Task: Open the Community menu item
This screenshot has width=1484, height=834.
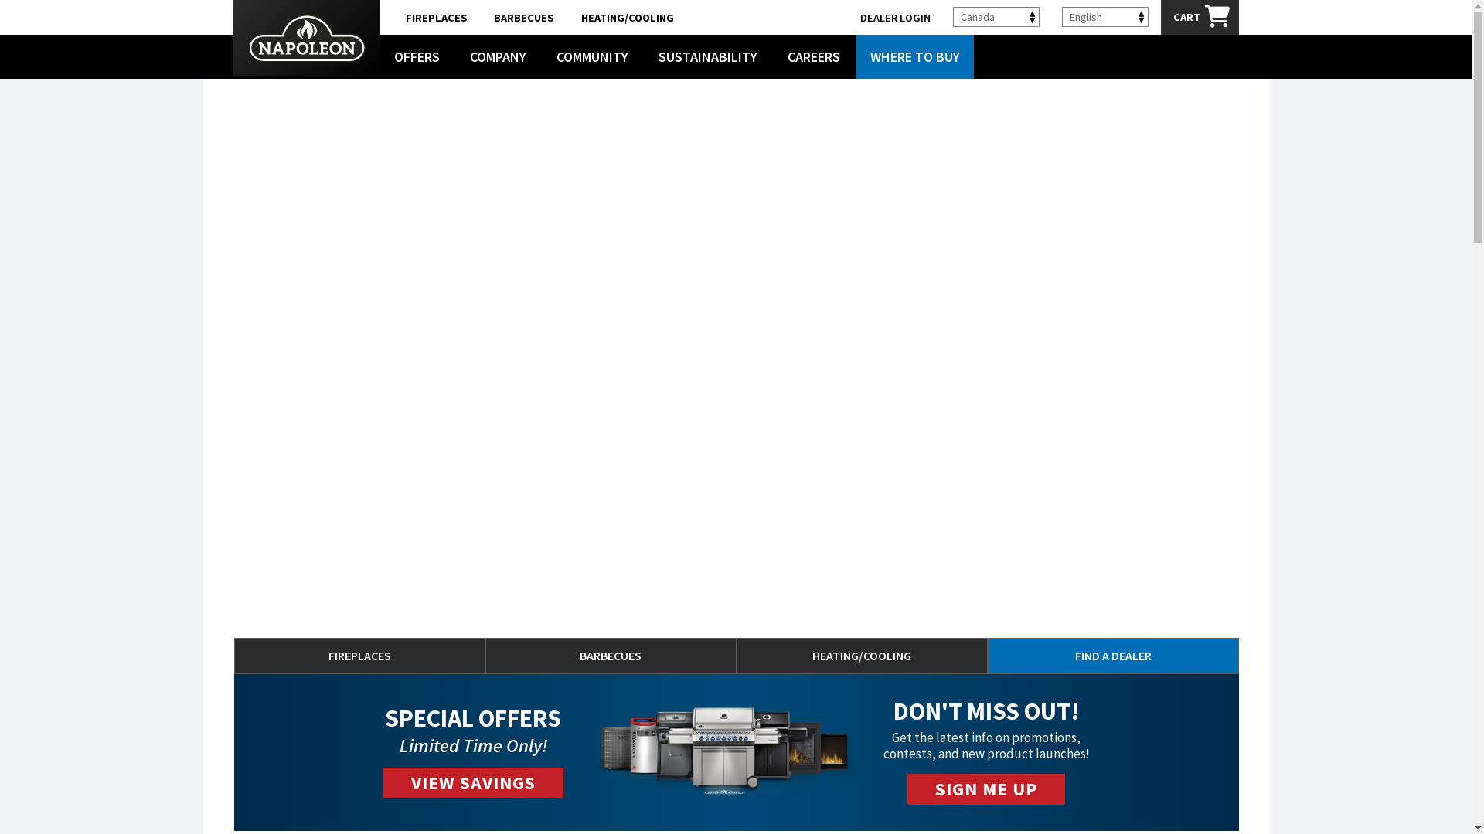Action: coord(592,57)
